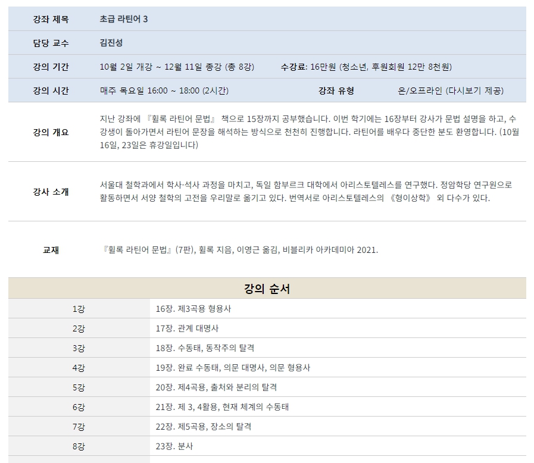Click the '강의 시간' row label
534x463 pixels.
(x=51, y=90)
